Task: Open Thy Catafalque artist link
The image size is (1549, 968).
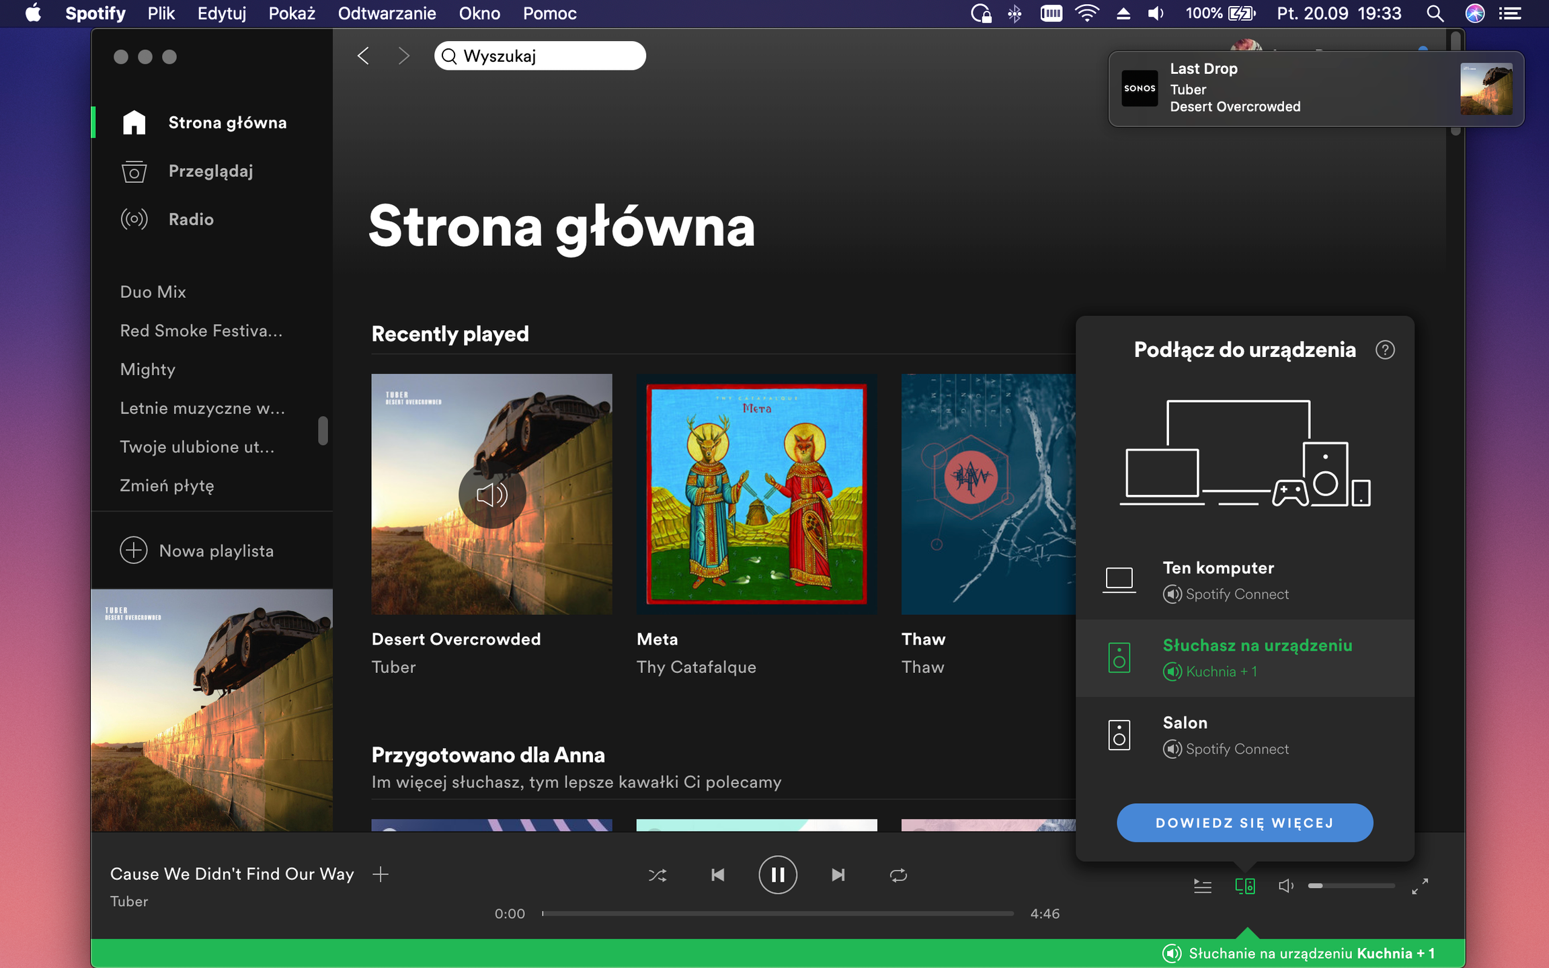Action: pos(697,667)
